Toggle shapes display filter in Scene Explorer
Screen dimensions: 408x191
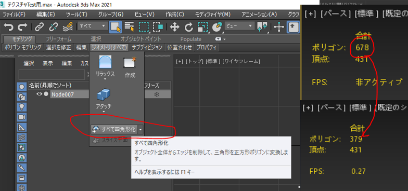[22, 97]
